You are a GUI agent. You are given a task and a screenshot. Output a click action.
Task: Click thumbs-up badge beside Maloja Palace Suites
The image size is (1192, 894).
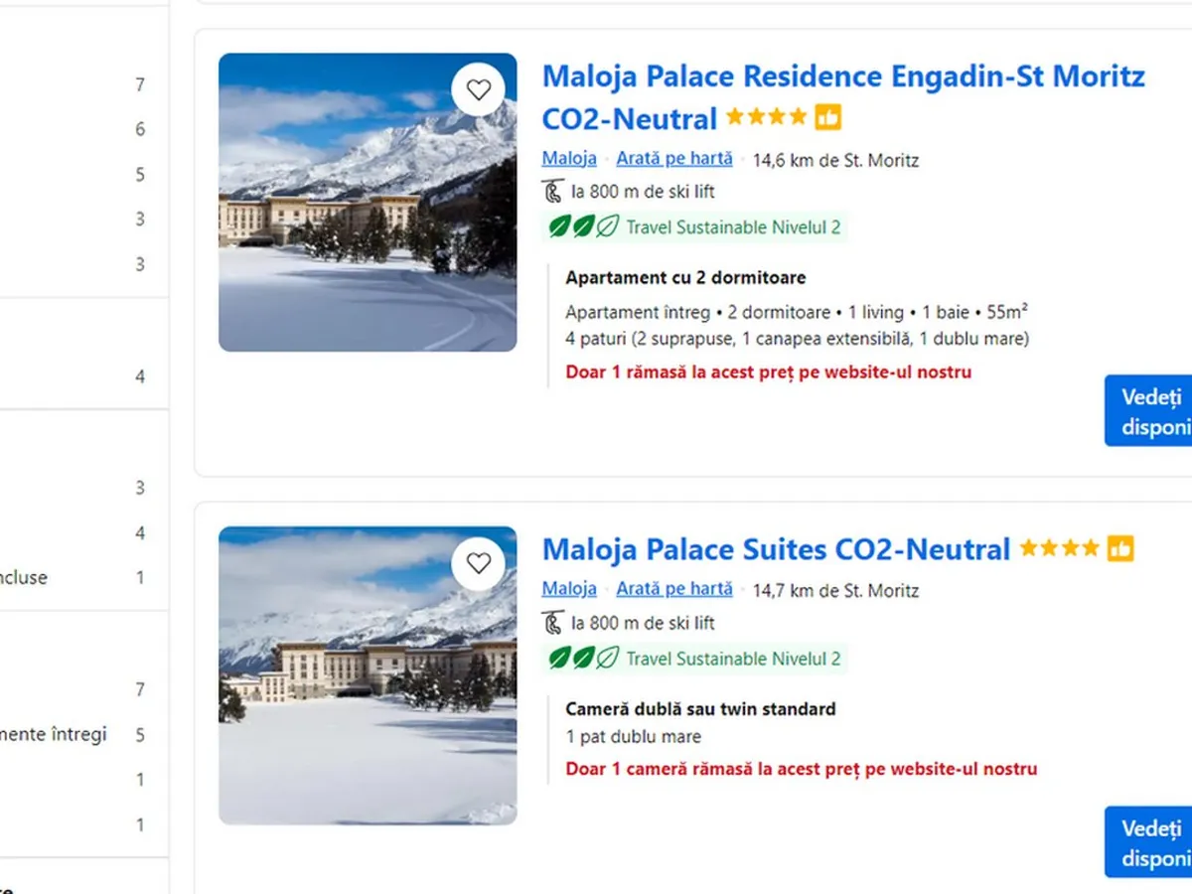[1120, 548]
